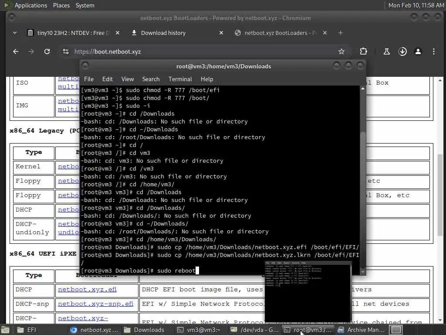Open the profile avatar menu
This screenshot has height=335, width=446.
[418, 51]
